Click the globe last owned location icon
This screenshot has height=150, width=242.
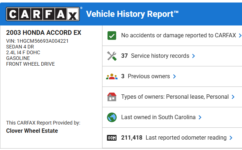pyautogui.click(x=112, y=117)
